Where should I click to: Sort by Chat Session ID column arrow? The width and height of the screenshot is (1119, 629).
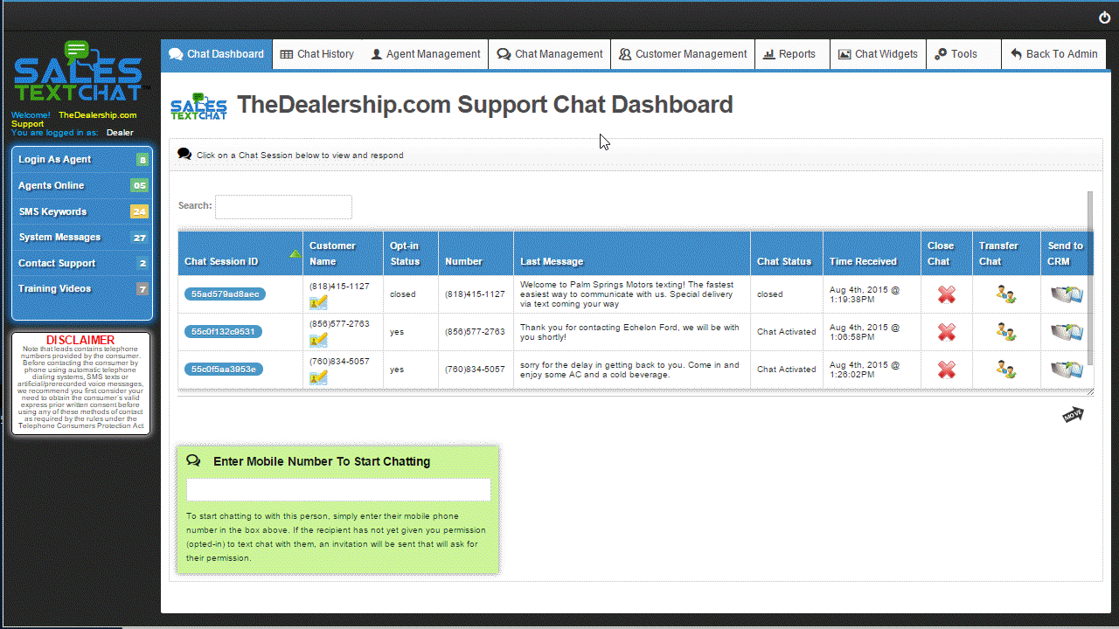(295, 254)
